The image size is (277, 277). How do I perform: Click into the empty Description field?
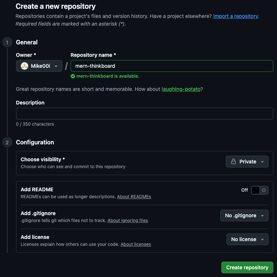pos(145,114)
